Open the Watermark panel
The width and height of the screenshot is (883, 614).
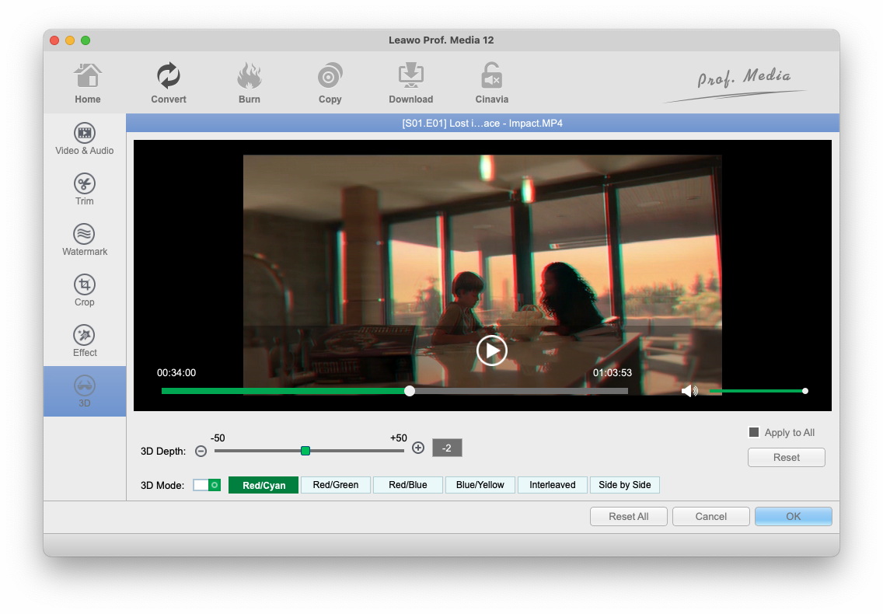coord(85,240)
